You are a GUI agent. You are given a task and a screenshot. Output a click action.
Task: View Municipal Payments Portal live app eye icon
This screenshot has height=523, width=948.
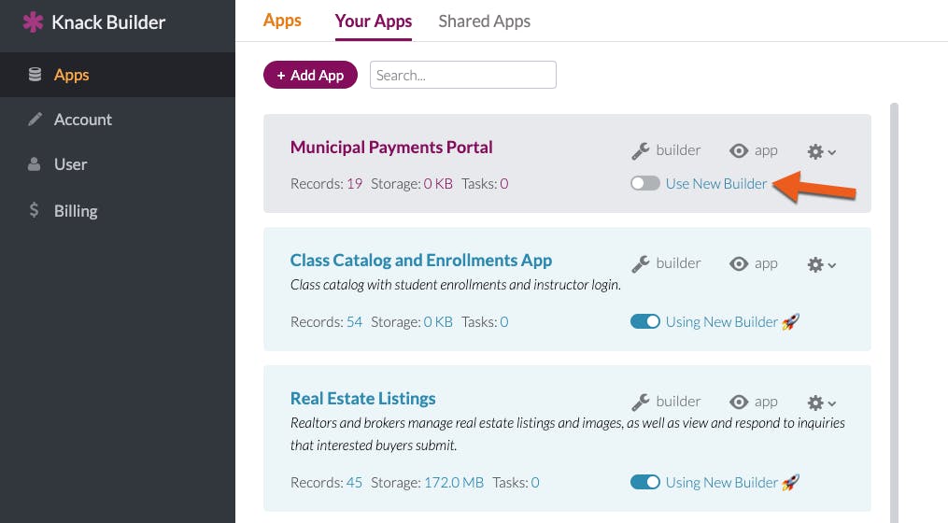[x=738, y=150]
